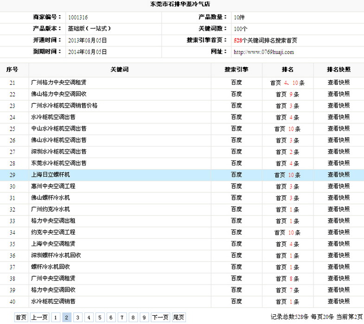This screenshot has width=364, height=324.
Task: Click the 关键词 column header
Action: (x=120, y=70)
